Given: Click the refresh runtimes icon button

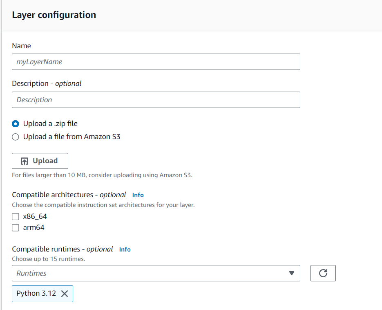Looking at the screenshot, I should 323,273.
